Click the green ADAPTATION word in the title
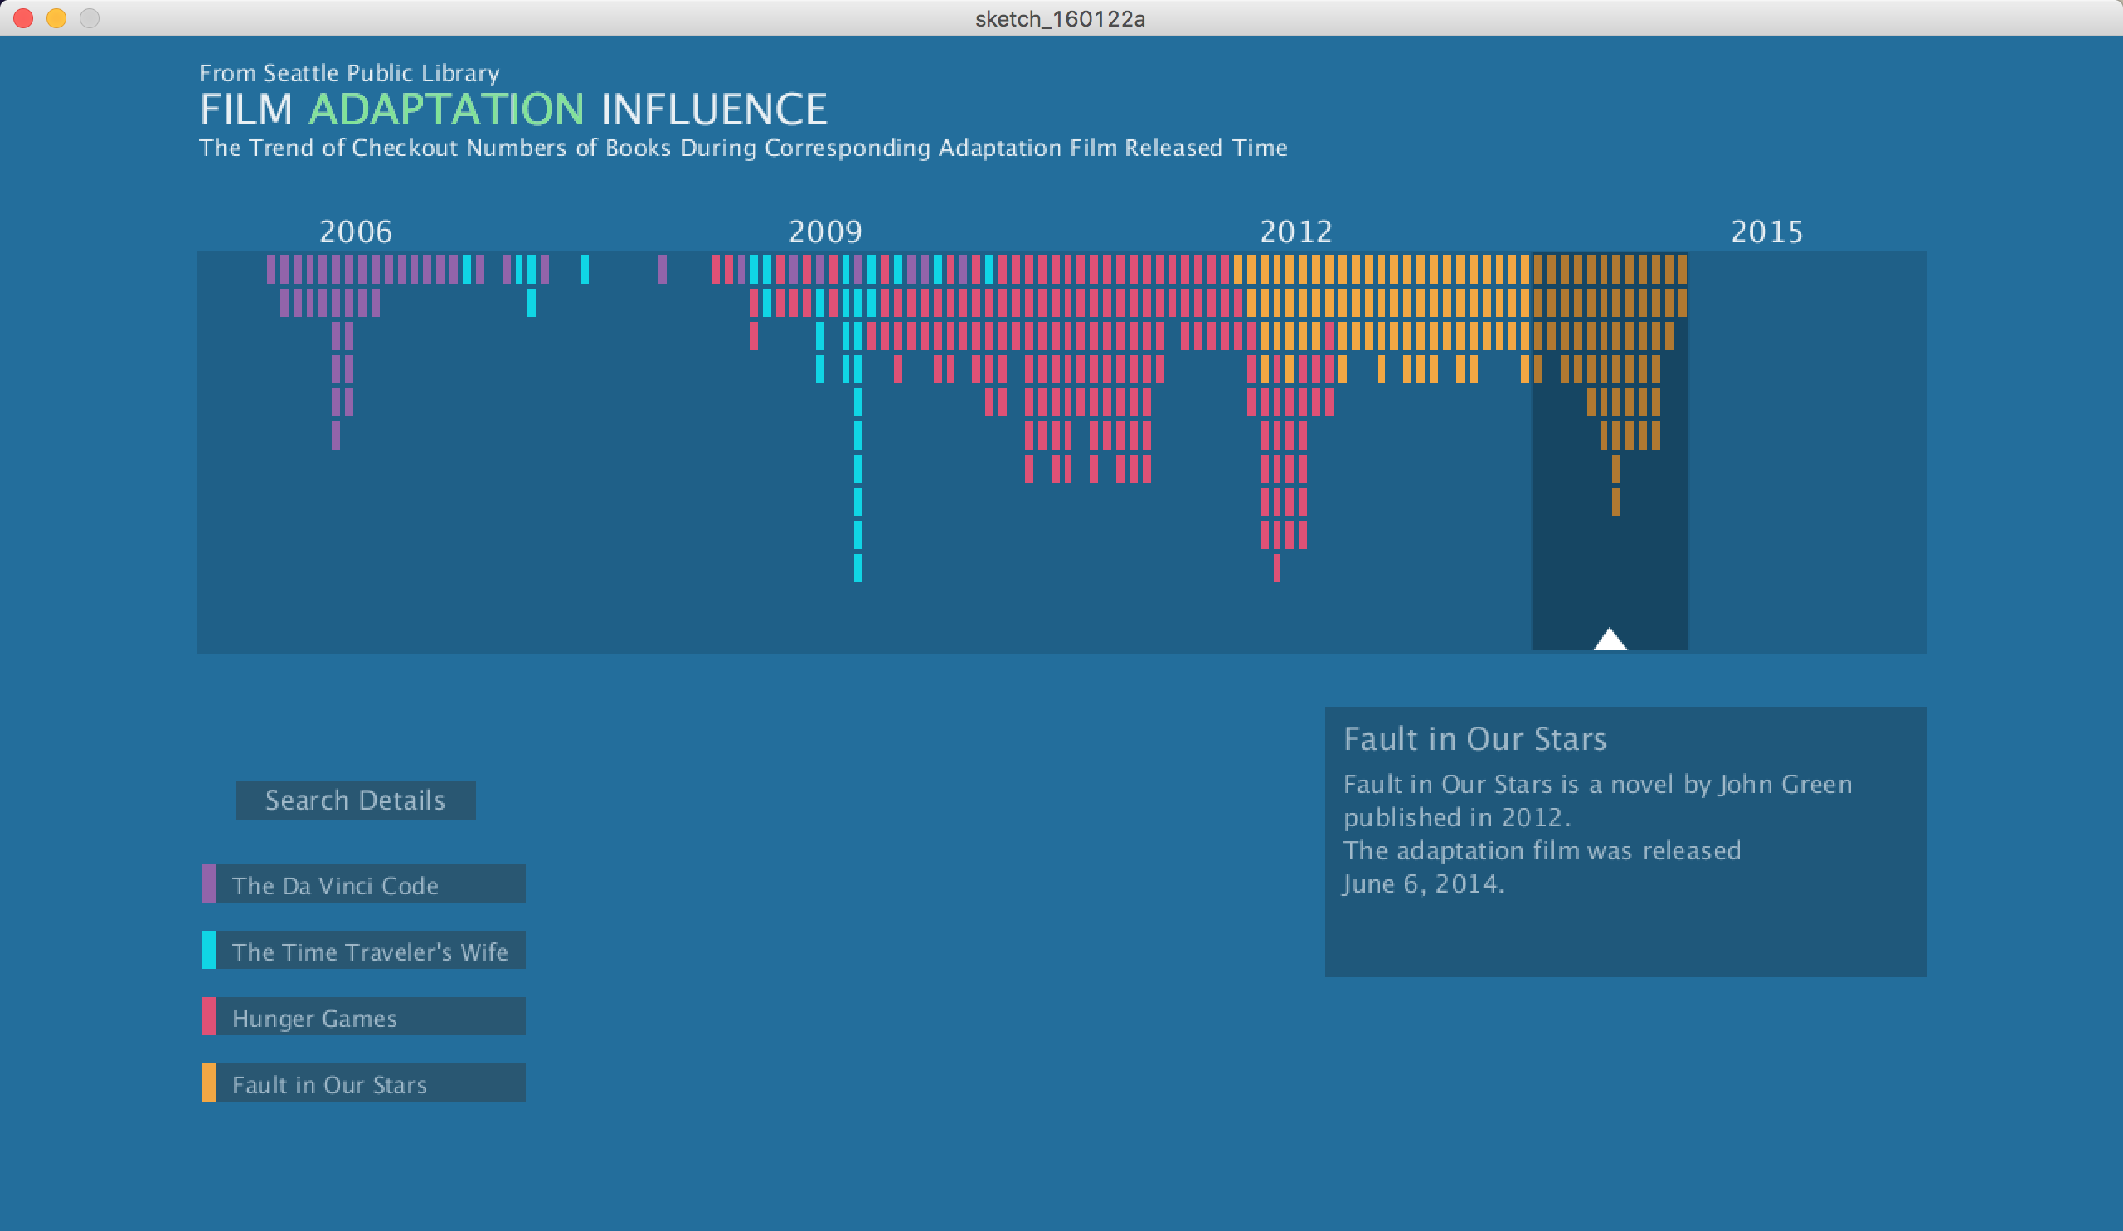The height and width of the screenshot is (1231, 2123). click(x=445, y=109)
